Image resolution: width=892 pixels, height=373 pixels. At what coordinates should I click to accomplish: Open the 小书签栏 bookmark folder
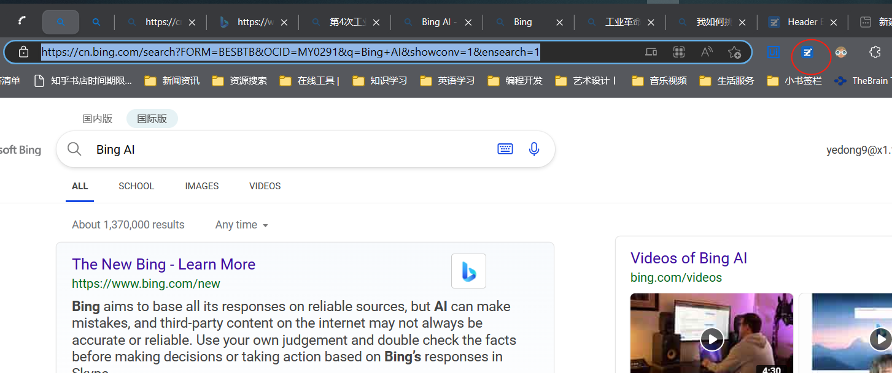794,80
